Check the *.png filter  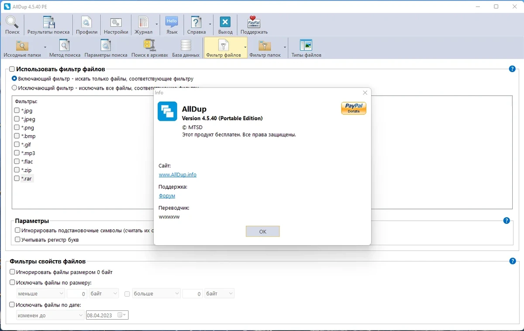tap(17, 128)
